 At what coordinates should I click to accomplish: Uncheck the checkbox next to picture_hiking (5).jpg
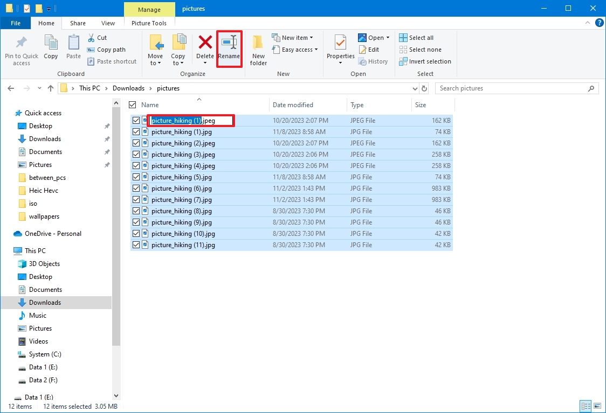click(x=136, y=177)
